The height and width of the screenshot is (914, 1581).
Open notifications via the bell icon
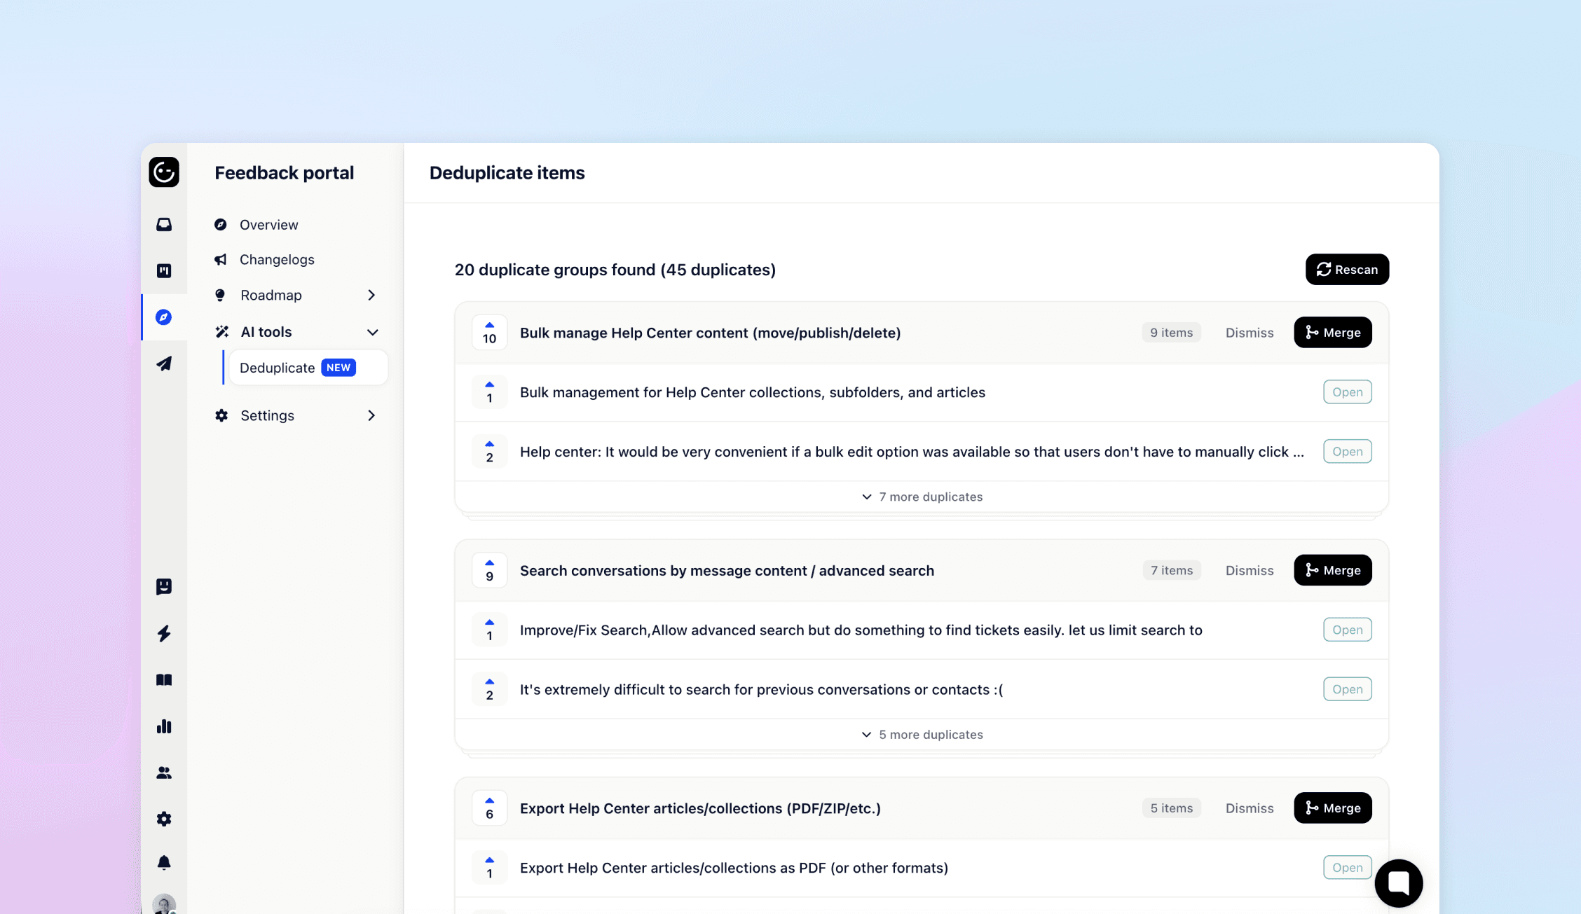[163, 862]
